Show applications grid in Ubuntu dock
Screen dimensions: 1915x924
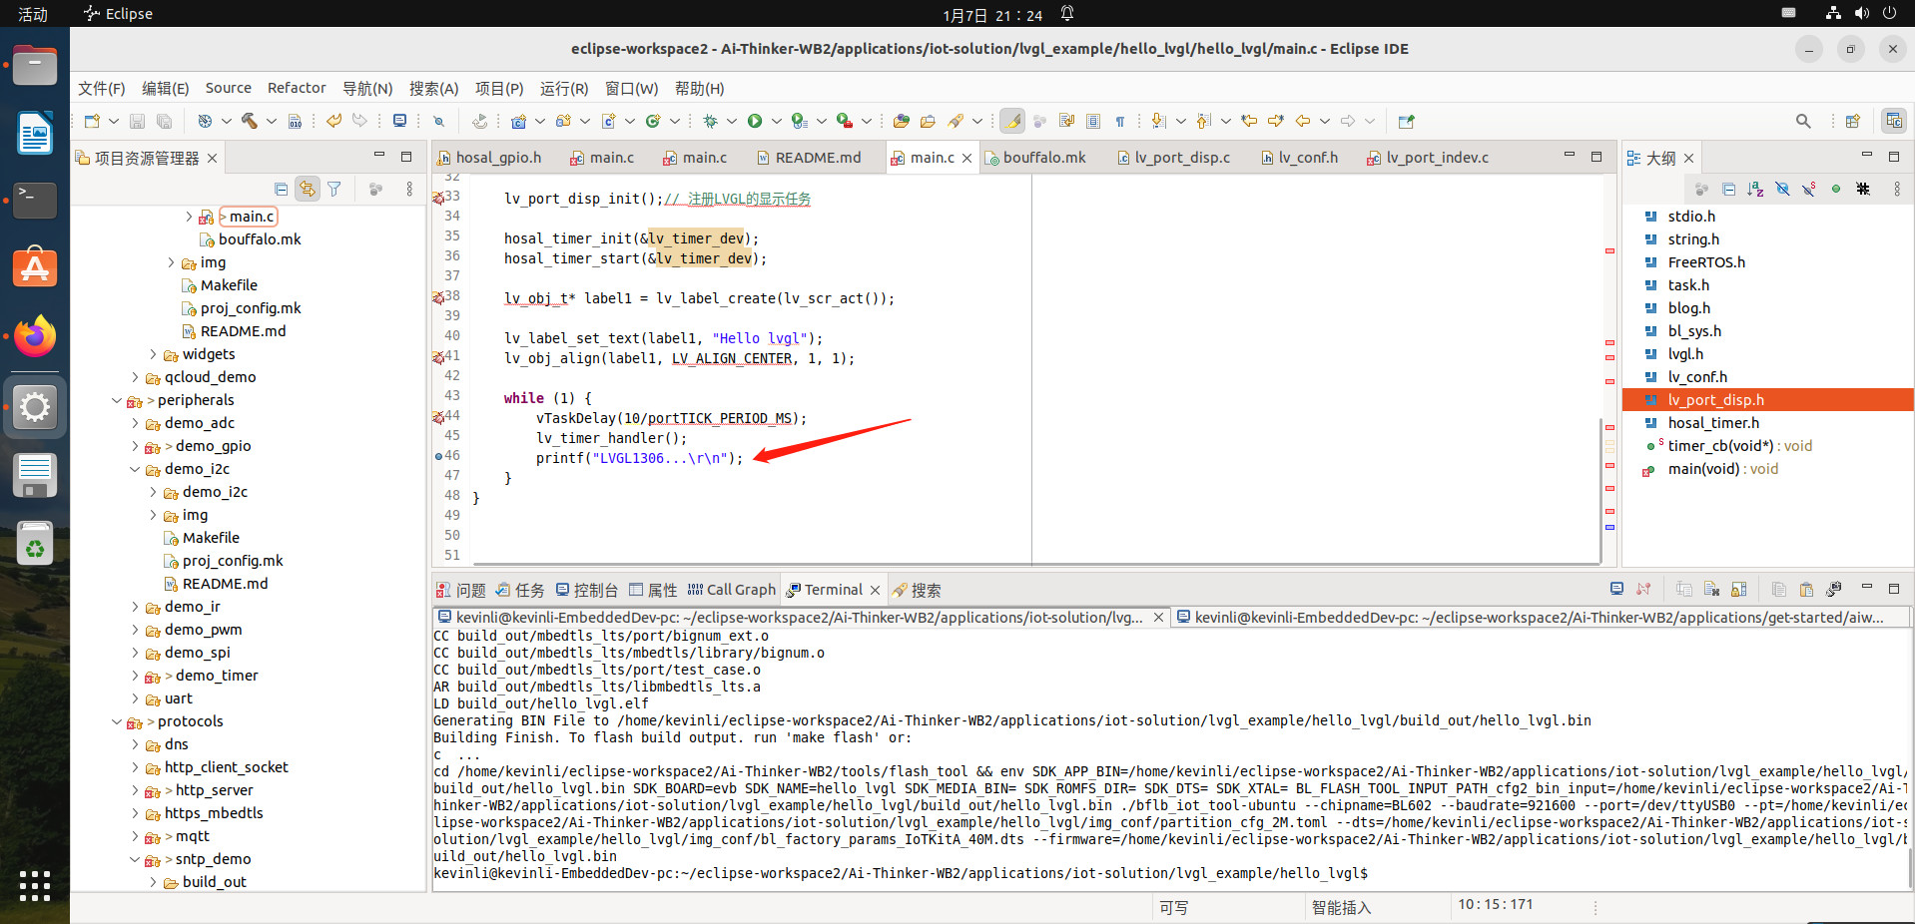click(35, 885)
